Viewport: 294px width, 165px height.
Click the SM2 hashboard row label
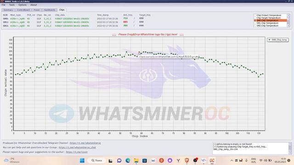click(x=6, y=26)
